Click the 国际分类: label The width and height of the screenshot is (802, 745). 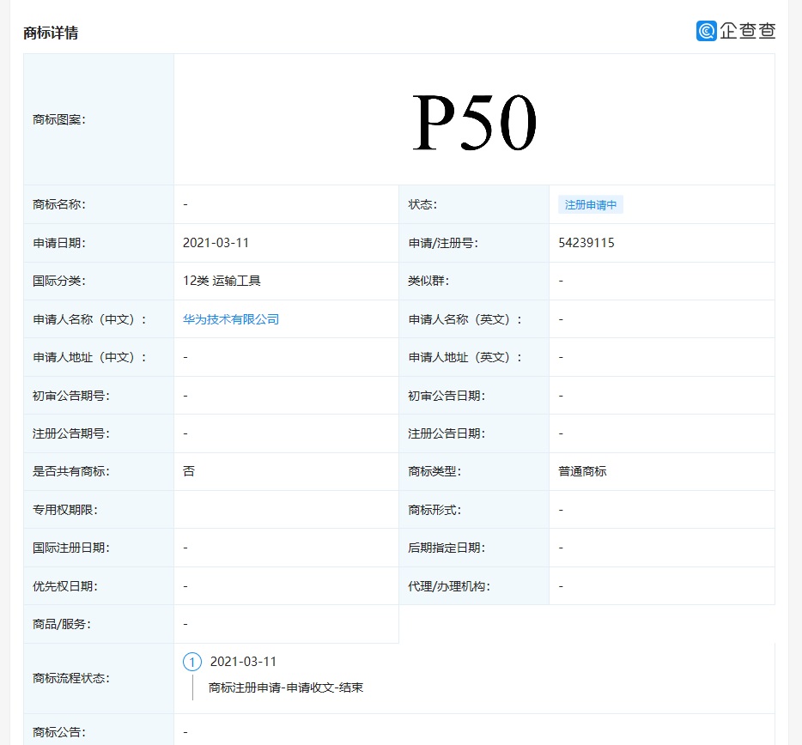[x=59, y=281]
